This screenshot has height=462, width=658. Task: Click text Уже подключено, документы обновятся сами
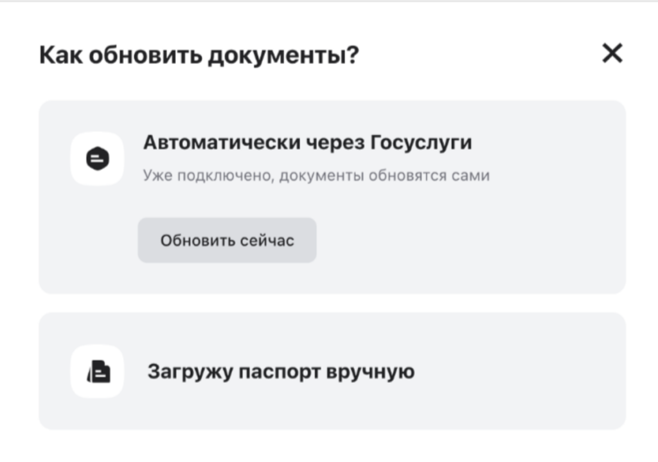tap(317, 174)
